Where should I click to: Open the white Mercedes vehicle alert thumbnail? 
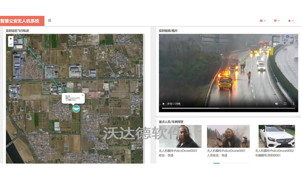click(x=277, y=136)
